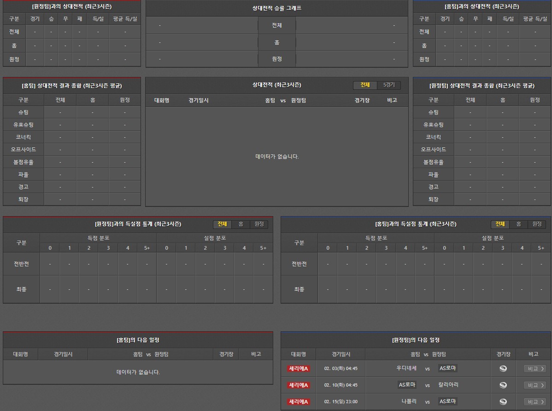The image size is (552, 411).
Task: Open 비교 for the AS로마 vs 칼리아리 match
Action: (x=534, y=385)
